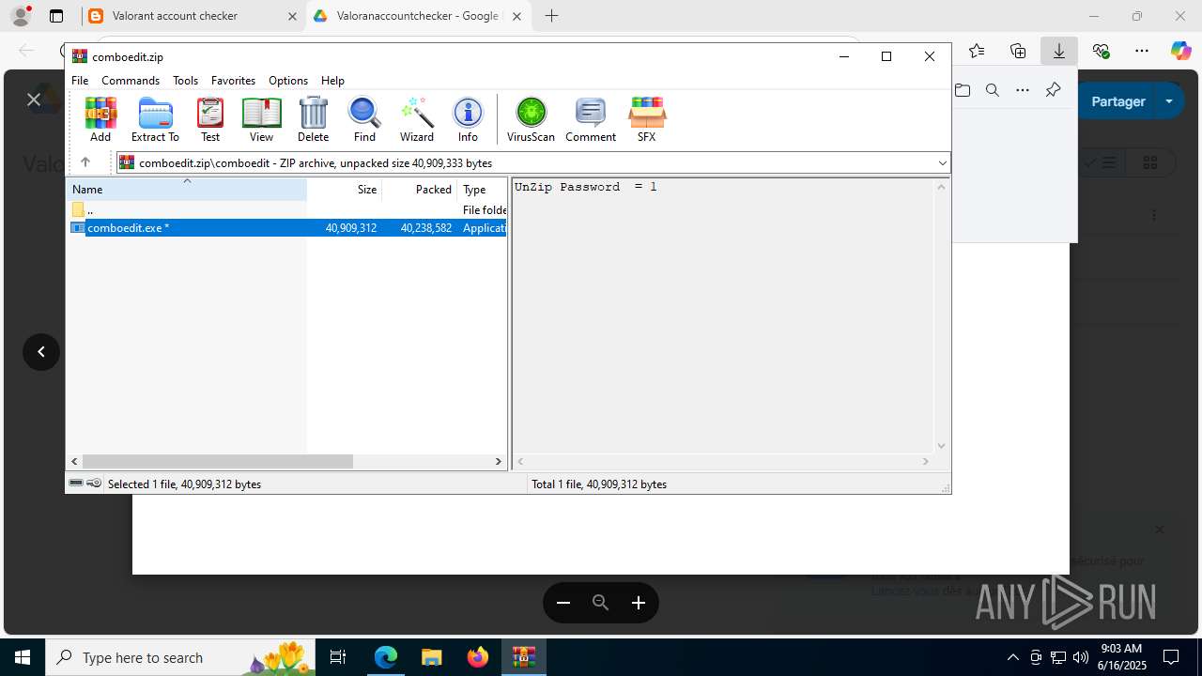Viewport: 1202px width, 676px height.
Task: Click the Comment toolbar icon
Action: [591, 119]
